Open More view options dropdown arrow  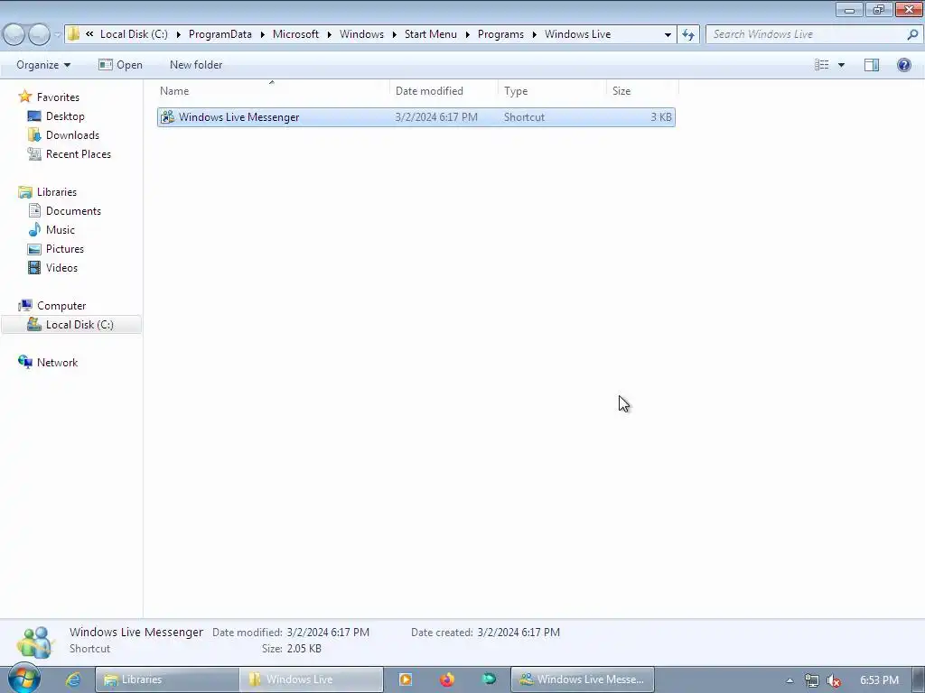841,65
